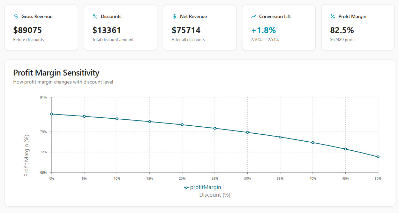Click the data point at 30% on the line
Screen dimensions: 399x213
[x=247, y=132]
